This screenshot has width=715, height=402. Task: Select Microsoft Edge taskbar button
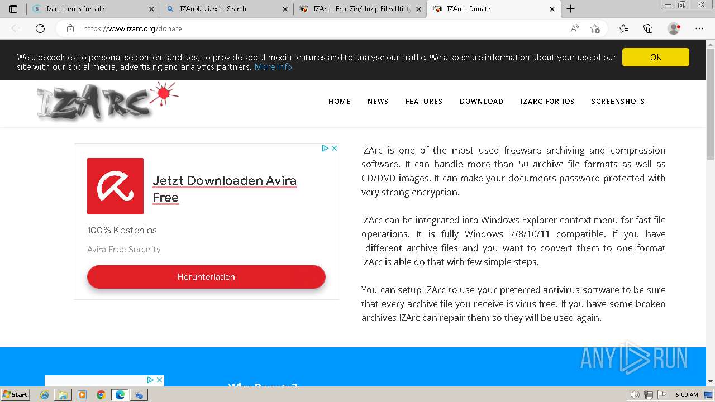(120, 395)
